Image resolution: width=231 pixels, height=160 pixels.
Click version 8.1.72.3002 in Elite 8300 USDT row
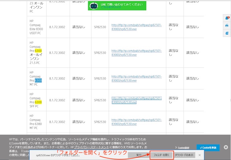(x=57, y=27)
